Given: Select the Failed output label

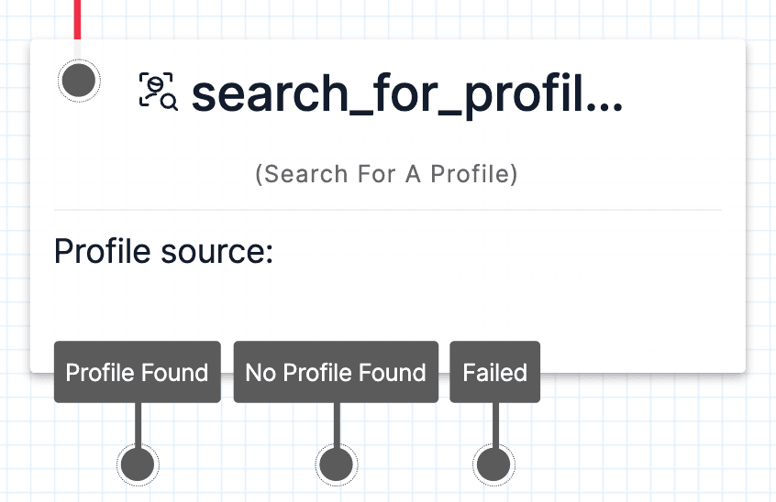Looking at the screenshot, I should point(494,373).
